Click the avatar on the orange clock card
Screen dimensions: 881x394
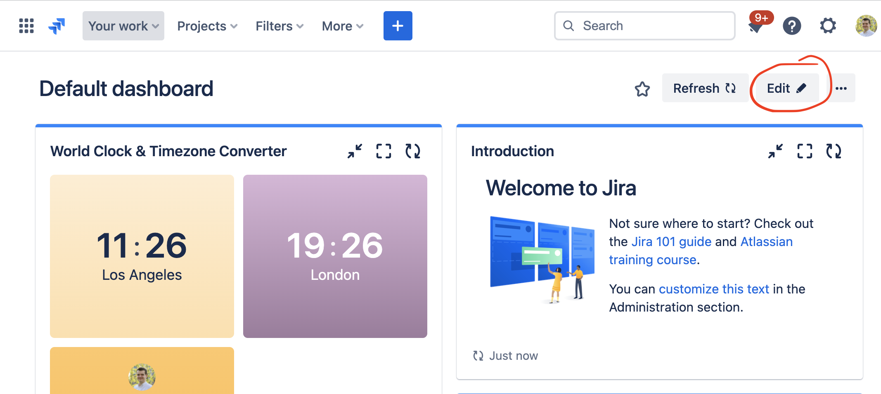(x=142, y=377)
